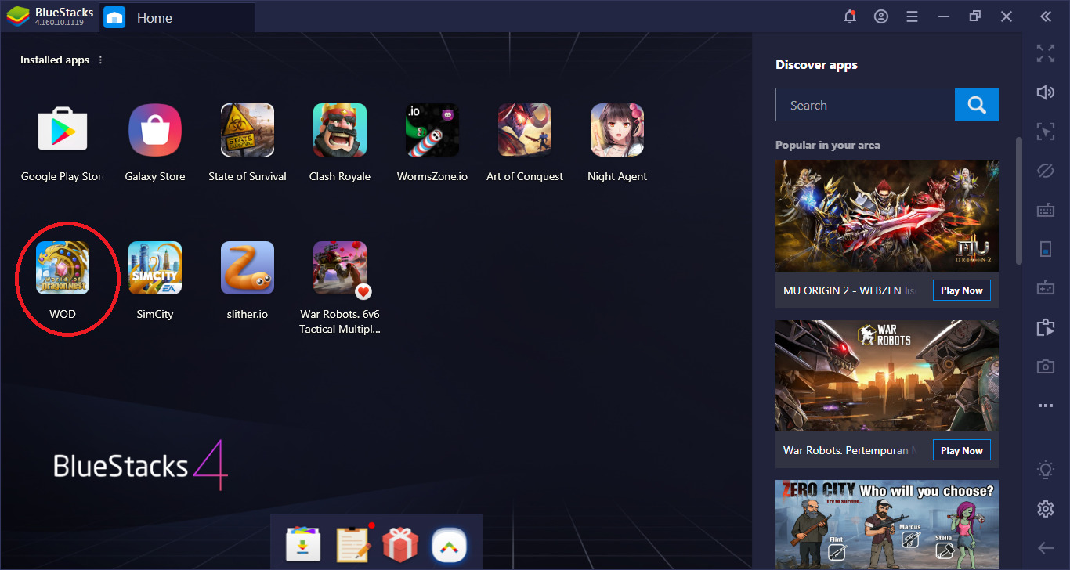Launch slither.io game

(x=248, y=268)
